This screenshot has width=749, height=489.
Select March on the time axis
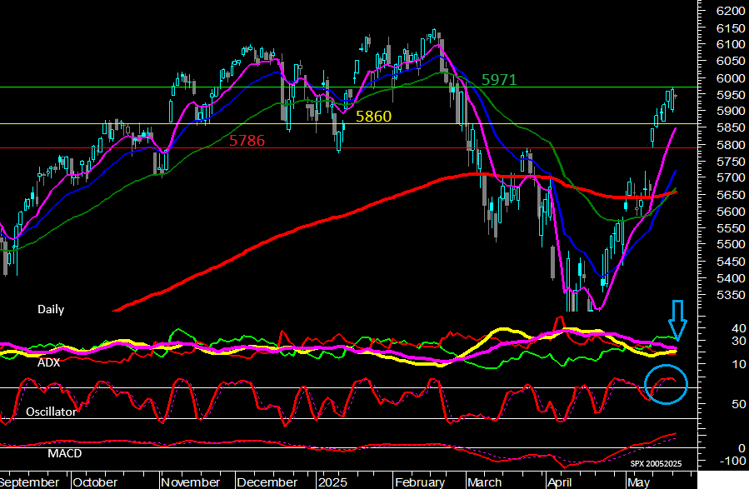click(484, 482)
